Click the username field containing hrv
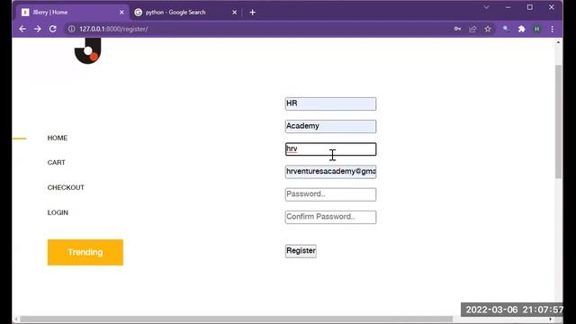 click(330, 149)
